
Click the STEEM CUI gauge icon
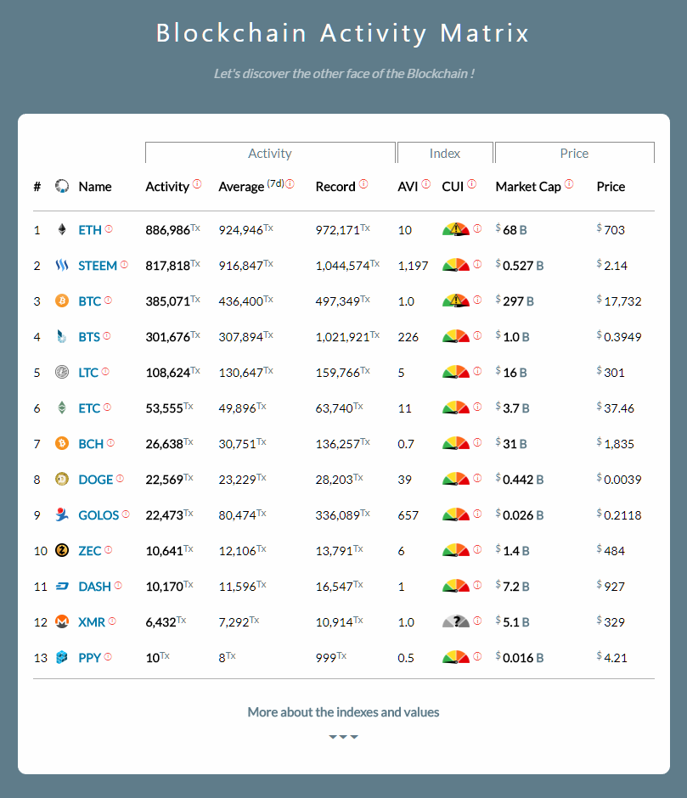coord(456,265)
